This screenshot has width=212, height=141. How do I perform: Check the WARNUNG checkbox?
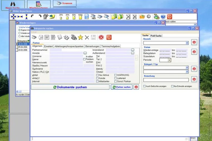(x=115, y=75)
